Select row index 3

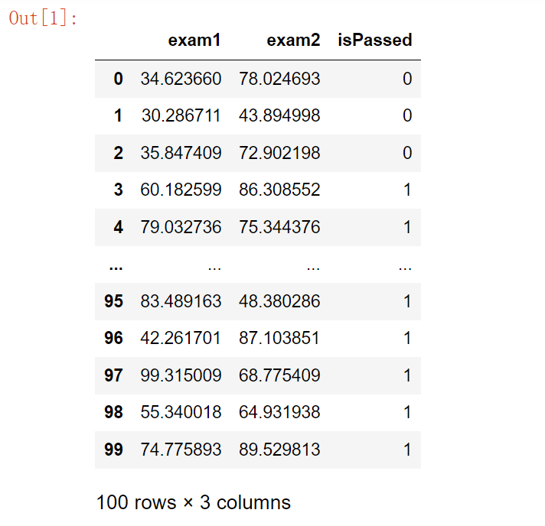pyautogui.click(x=118, y=190)
